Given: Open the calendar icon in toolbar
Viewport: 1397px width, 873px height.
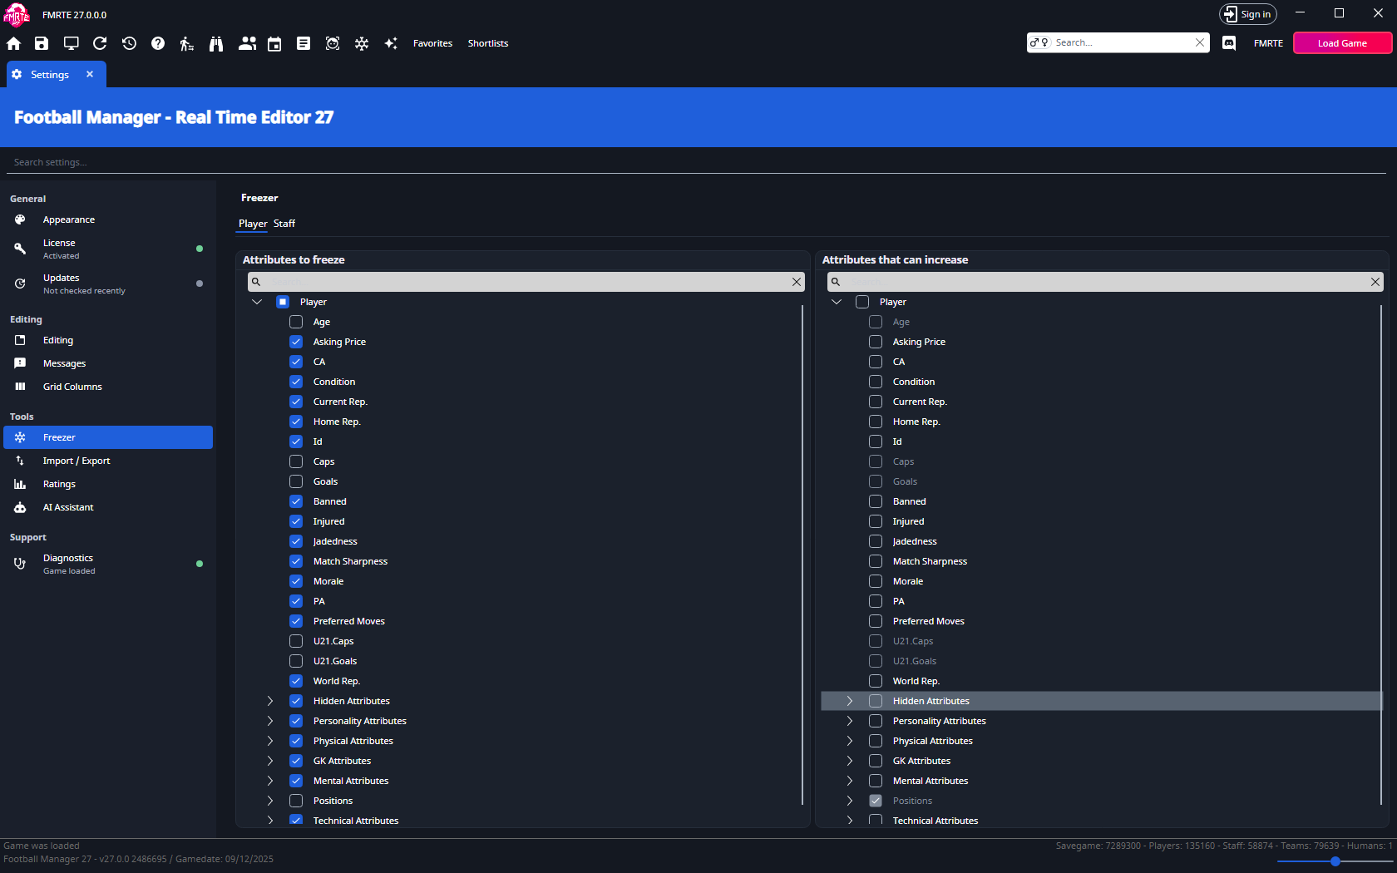Looking at the screenshot, I should click(274, 43).
